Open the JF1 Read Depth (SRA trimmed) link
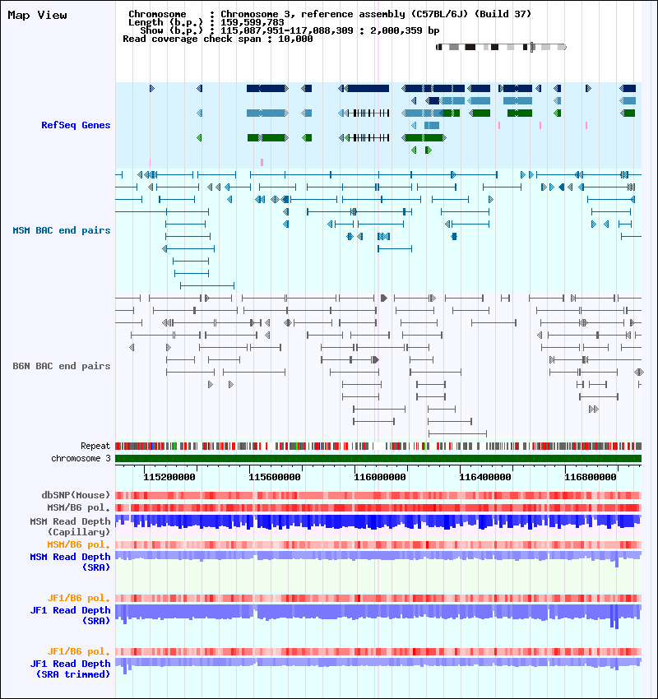Image resolution: width=658 pixels, height=699 pixels. click(70, 669)
